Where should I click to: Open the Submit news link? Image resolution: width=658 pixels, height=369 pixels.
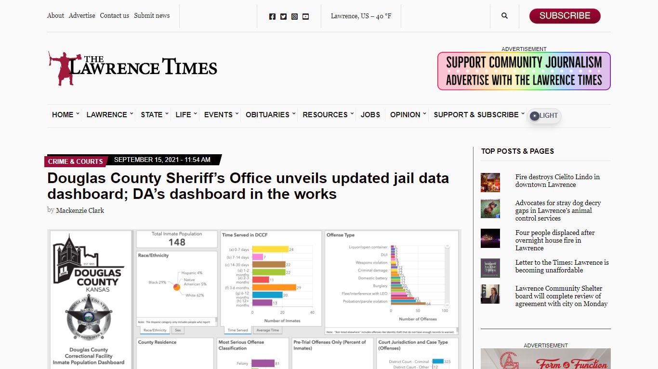pyautogui.click(x=152, y=16)
